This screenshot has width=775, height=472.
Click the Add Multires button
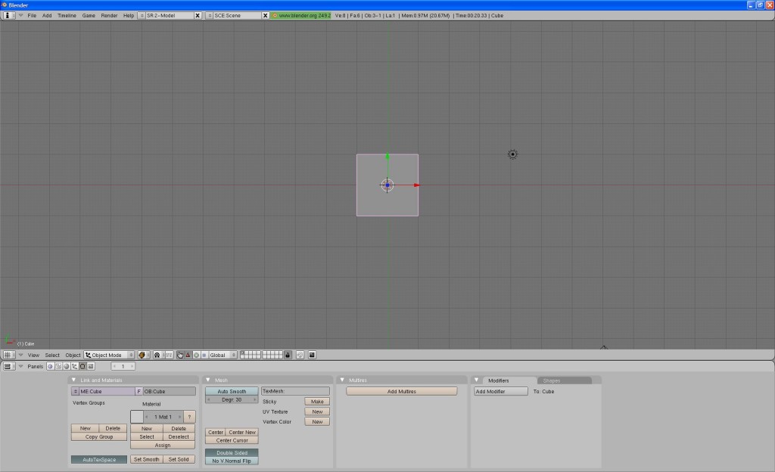point(401,391)
